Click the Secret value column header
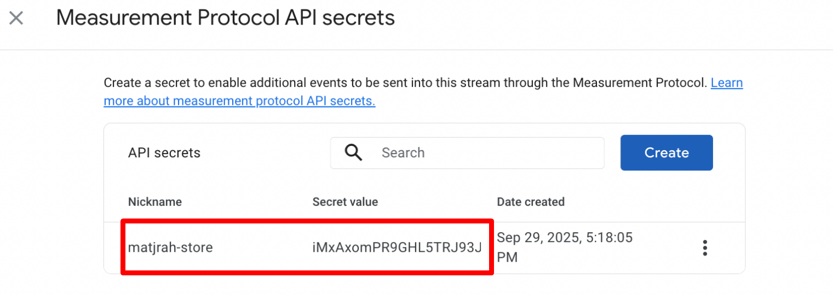The height and width of the screenshot is (295, 833). [x=345, y=202]
